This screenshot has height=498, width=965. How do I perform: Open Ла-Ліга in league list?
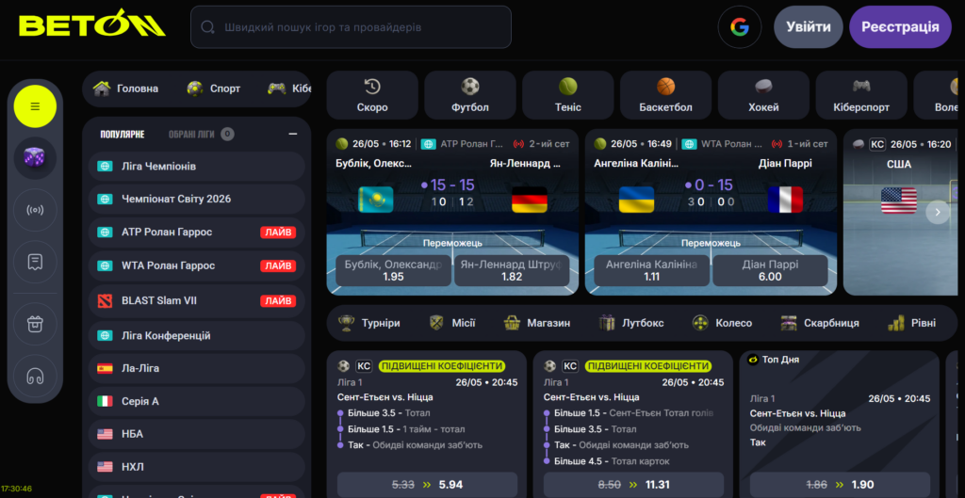[x=197, y=368]
